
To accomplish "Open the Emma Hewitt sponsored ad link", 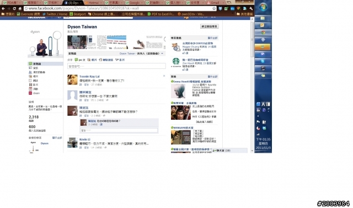I will [x=192, y=82].
